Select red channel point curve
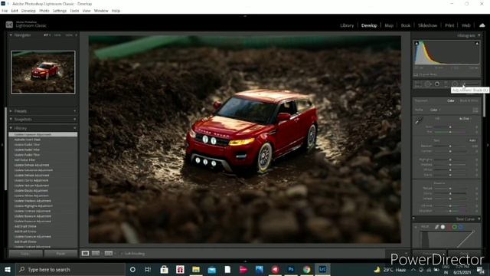This screenshot has width=490, height=276. click(x=449, y=227)
